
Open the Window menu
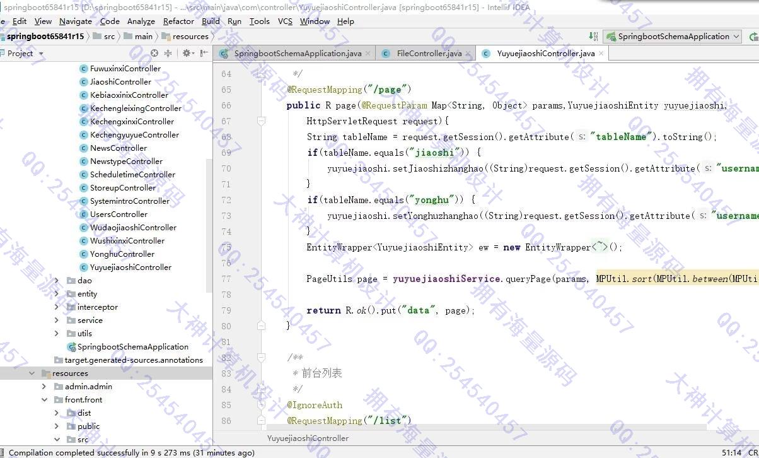315,21
